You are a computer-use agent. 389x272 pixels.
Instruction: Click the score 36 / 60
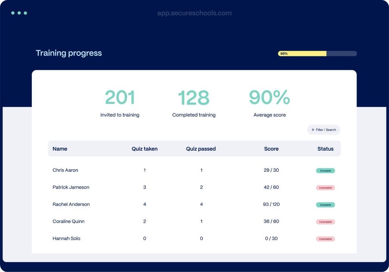pyautogui.click(x=271, y=221)
